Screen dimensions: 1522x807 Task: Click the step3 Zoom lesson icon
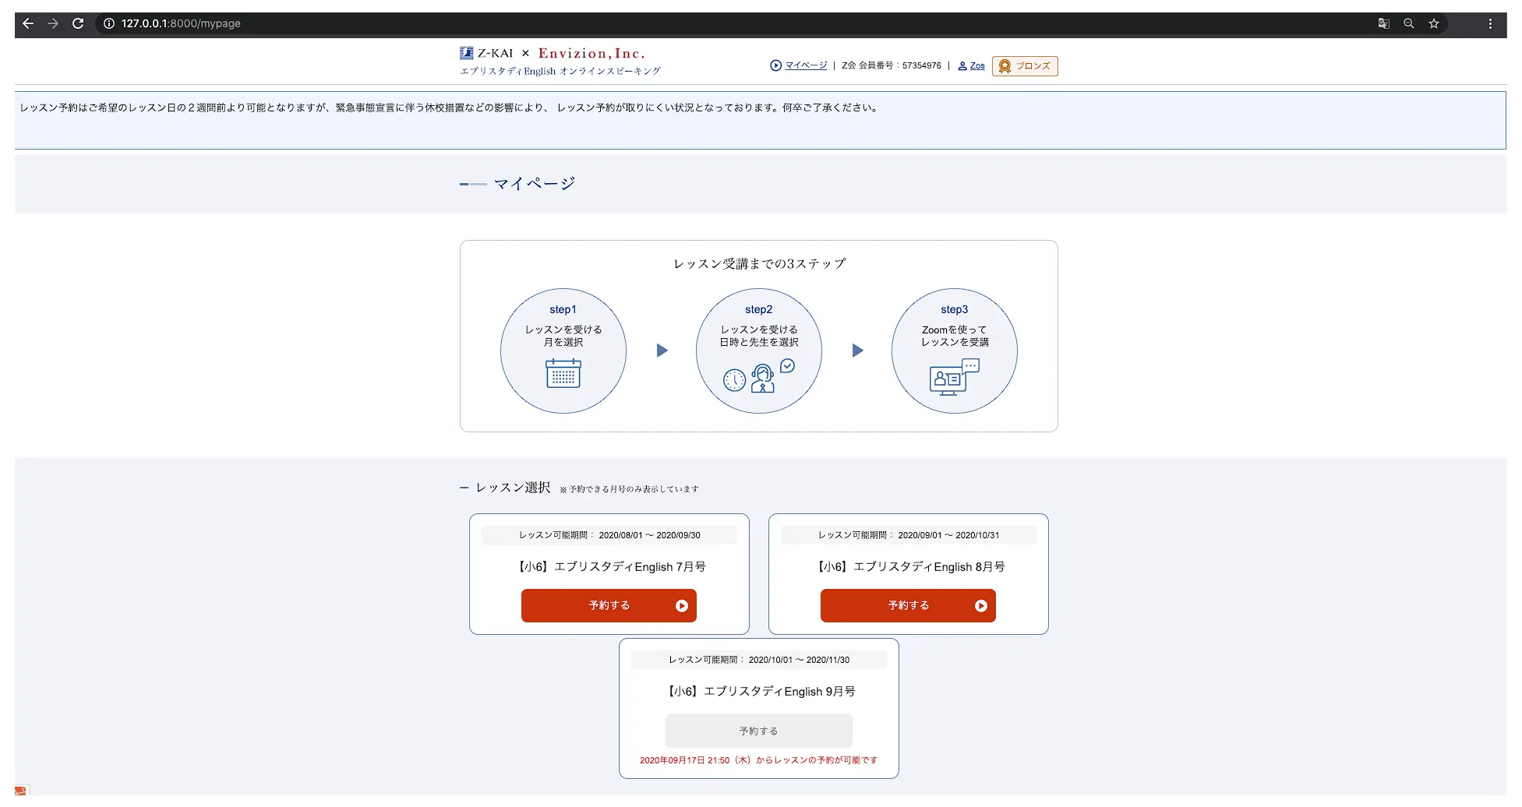[954, 377]
